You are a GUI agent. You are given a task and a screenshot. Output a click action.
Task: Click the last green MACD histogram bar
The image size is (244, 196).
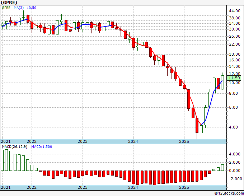[x=222, y=168]
